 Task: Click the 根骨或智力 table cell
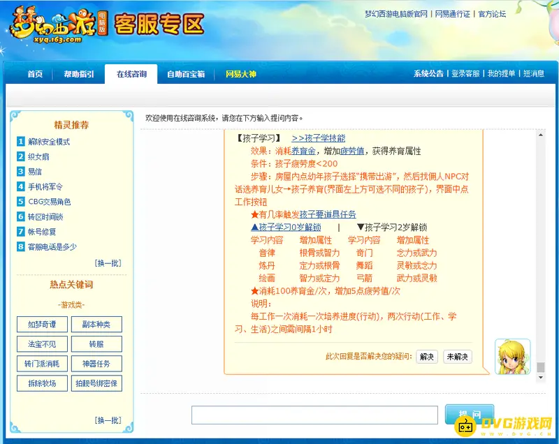click(319, 253)
